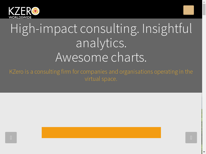The image size is (206, 154).
Task: Click the scrollbar down arrow
Action: tap(204, 152)
